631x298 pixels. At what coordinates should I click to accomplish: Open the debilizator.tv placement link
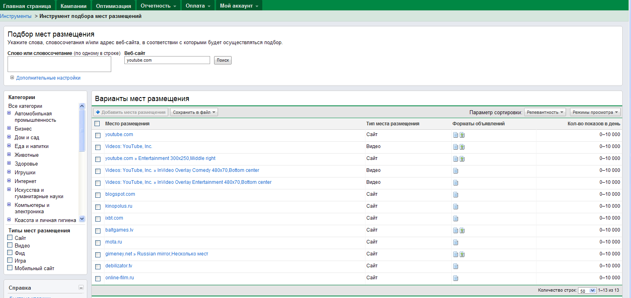[119, 266]
